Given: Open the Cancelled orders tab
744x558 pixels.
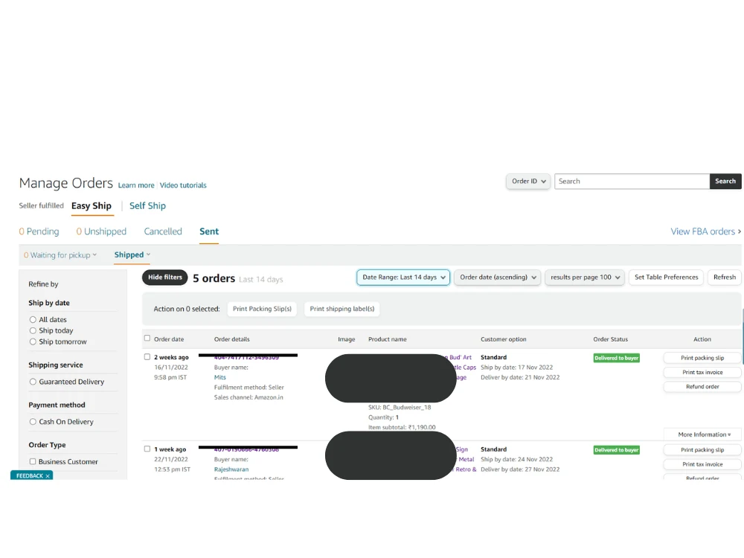Looking at the screenshot, I should (163, 231).
